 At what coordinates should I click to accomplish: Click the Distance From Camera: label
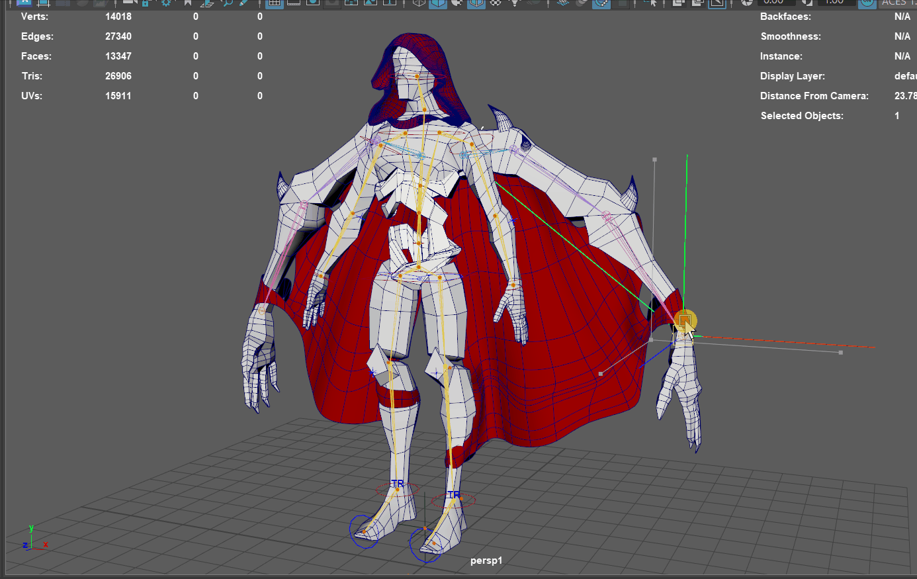coord(814,96)
